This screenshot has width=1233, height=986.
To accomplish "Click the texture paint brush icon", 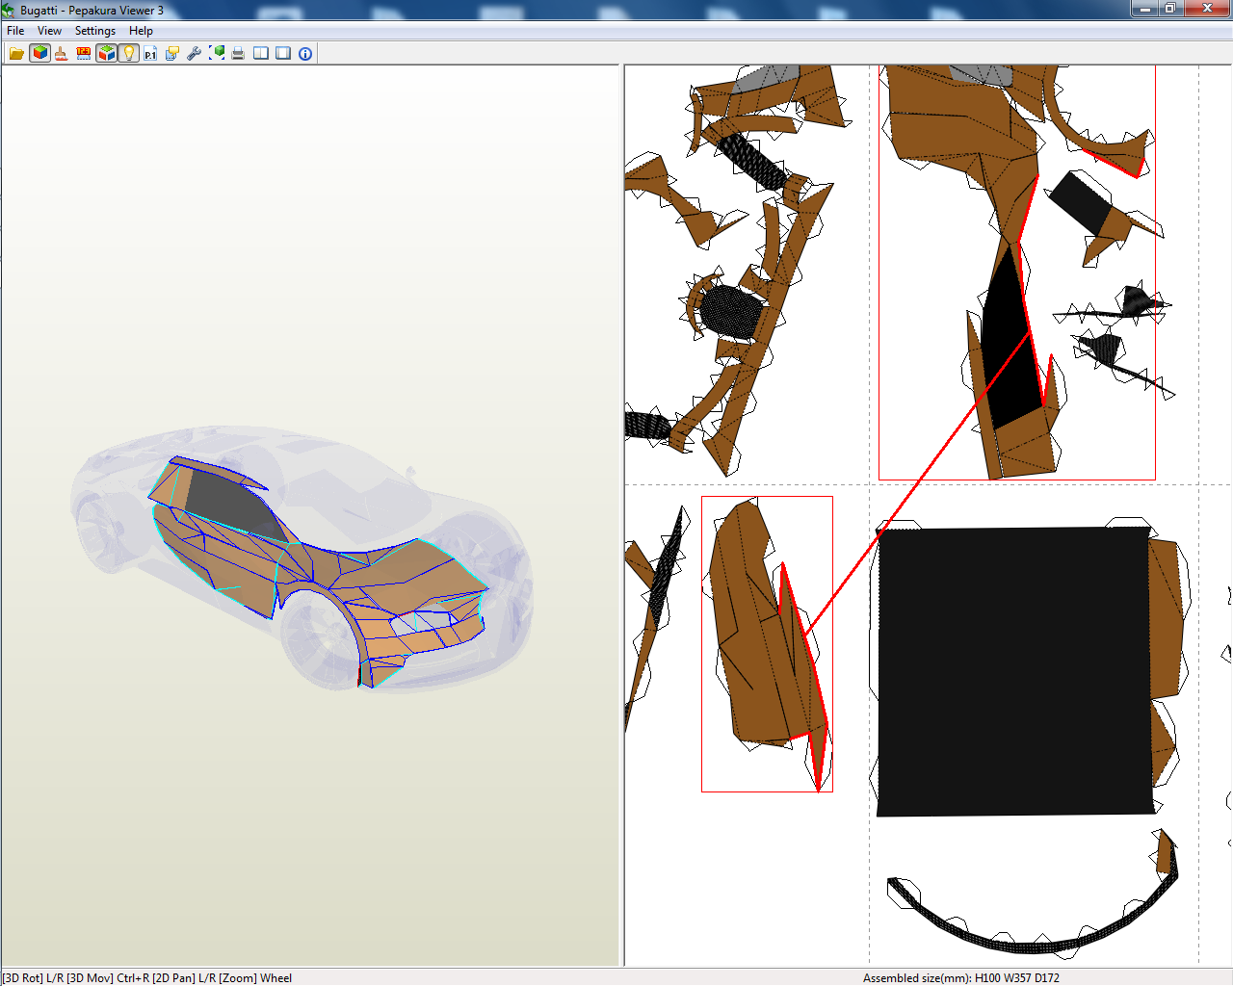I will [x=61, y=53].
